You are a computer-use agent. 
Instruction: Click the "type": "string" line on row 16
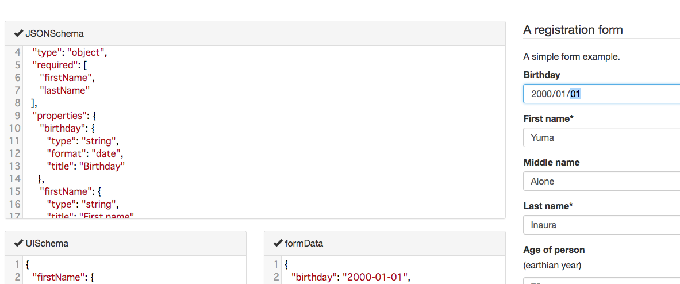point(82,204)
